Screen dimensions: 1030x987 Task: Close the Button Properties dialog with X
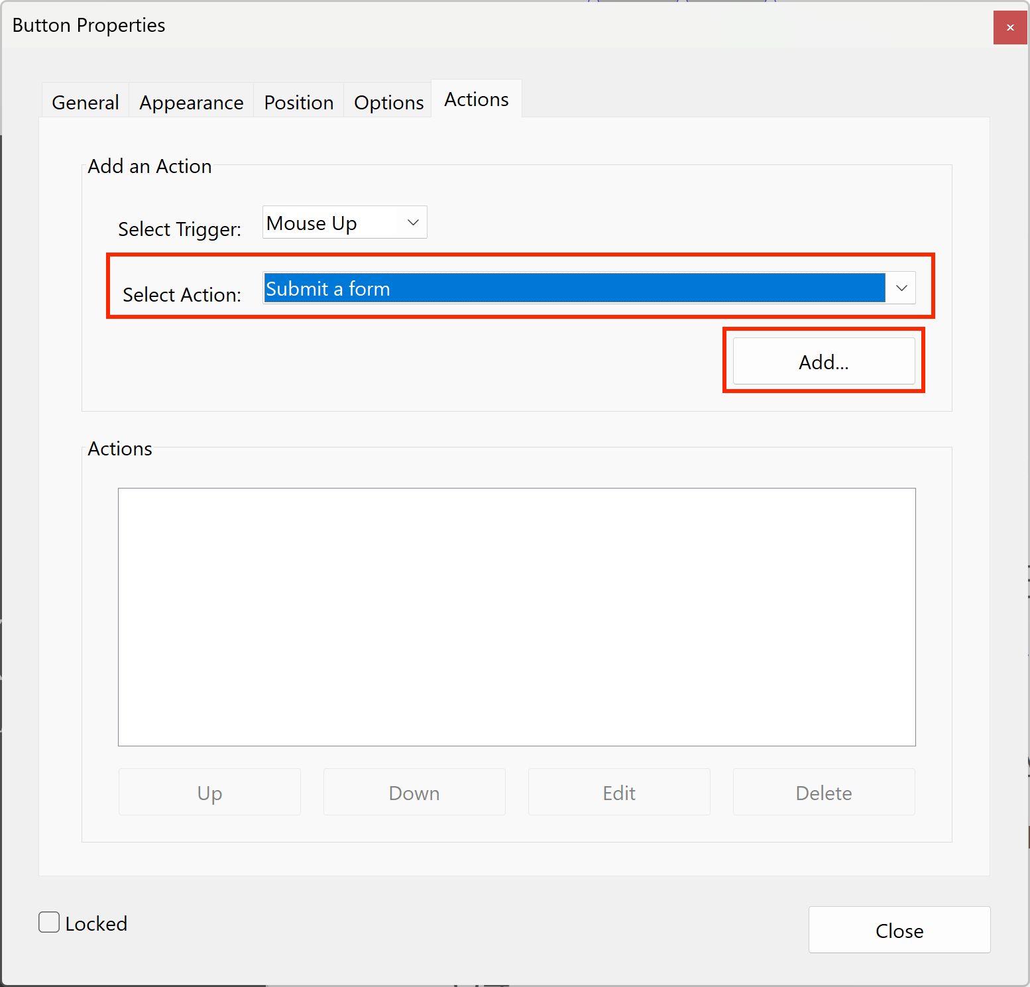[x=1010, y=27]
